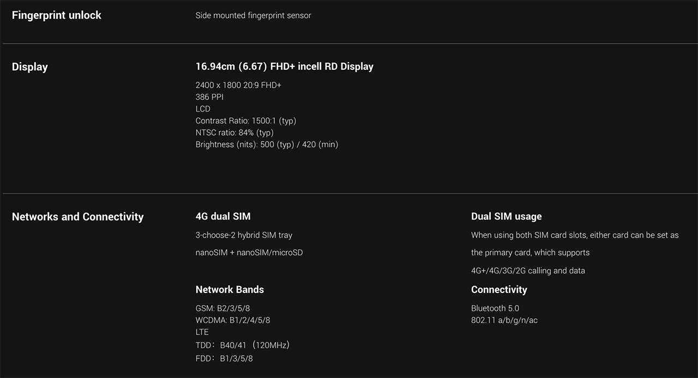The image size is (698, 378).
Task: Click the Fingerprint unlock section heading
Action: click(57, 15)
